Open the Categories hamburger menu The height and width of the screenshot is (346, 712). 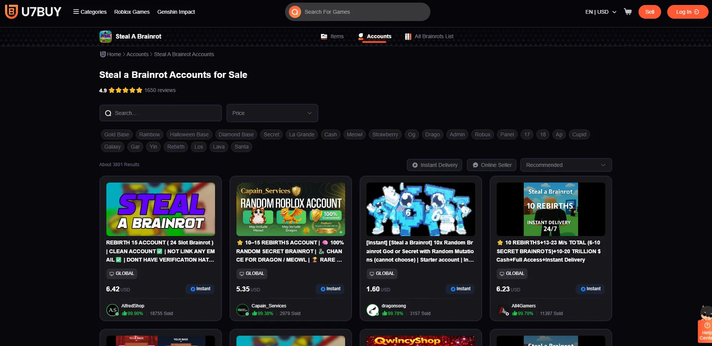pyautogui.click(x=75, y=11)
